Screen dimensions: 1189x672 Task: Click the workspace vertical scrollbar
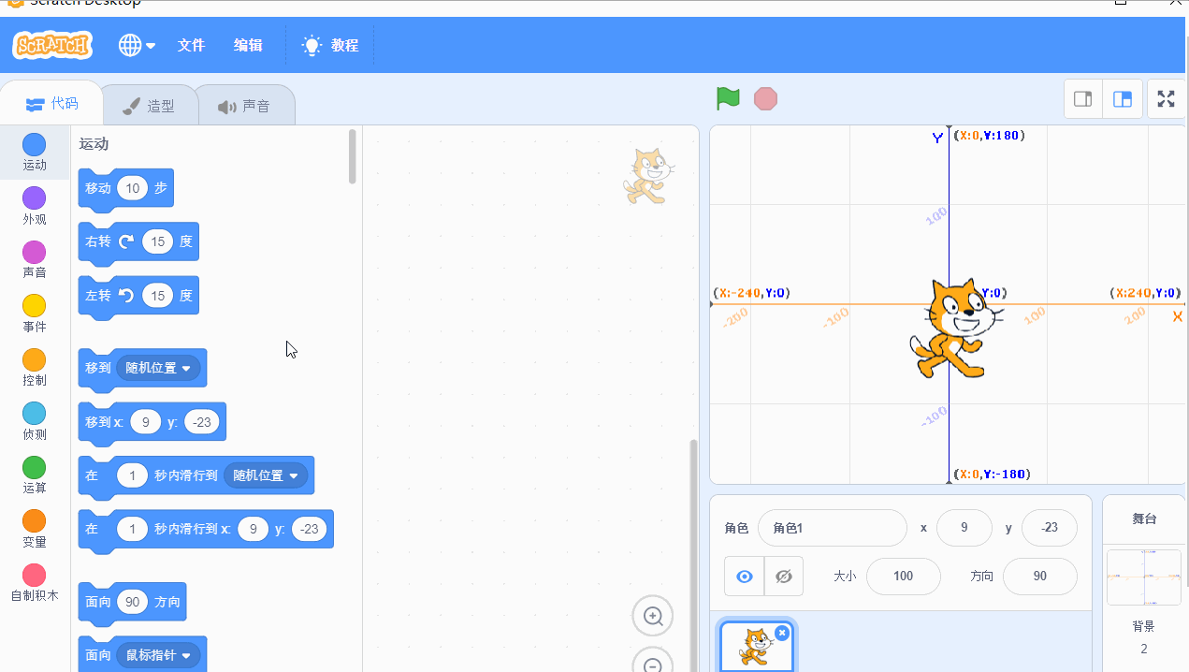693,555
